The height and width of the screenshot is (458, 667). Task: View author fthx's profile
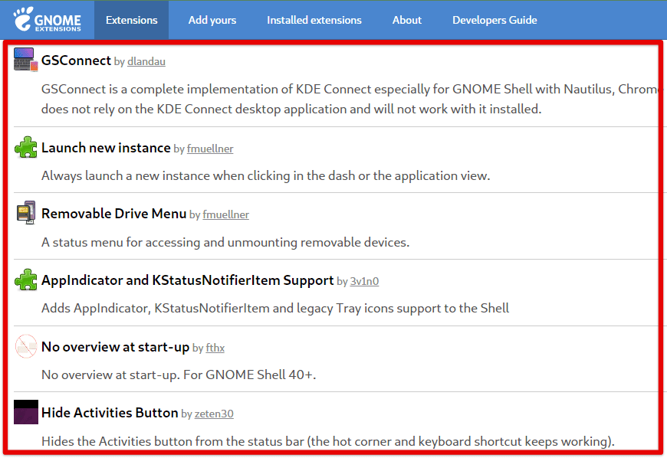(x=215, y=348)
